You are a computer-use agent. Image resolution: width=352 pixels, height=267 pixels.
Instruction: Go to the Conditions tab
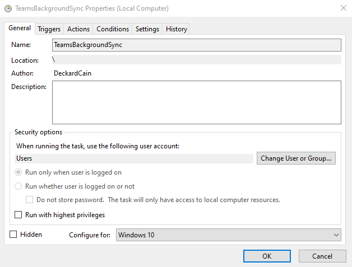[113, 29]
